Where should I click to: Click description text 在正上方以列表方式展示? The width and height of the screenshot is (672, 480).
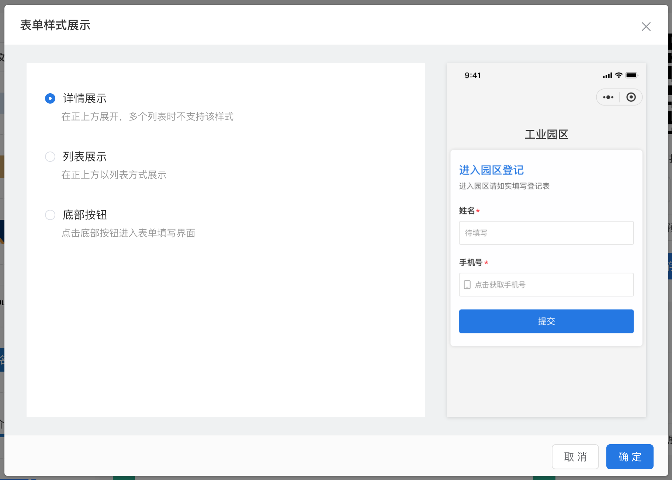(x=114, y=175)
